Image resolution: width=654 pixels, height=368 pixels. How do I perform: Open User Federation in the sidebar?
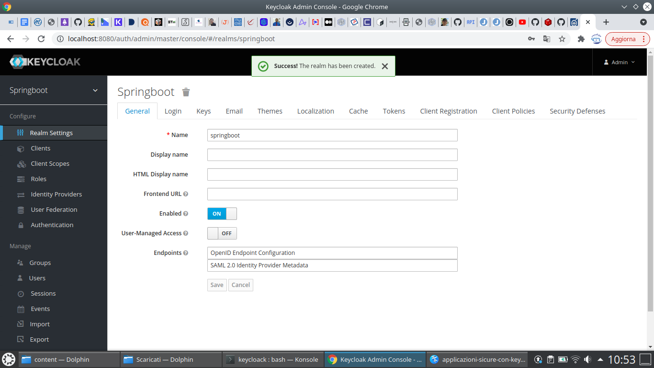54,210
